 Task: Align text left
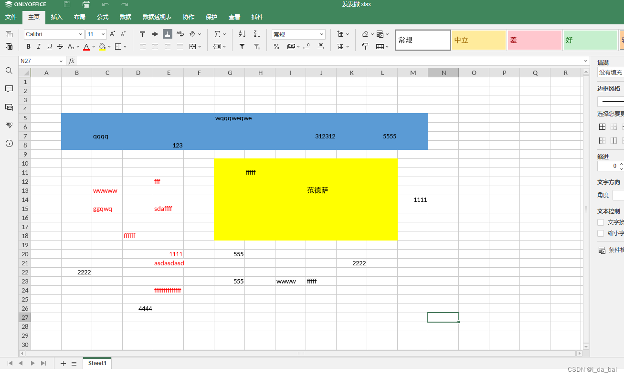(143, 46)
